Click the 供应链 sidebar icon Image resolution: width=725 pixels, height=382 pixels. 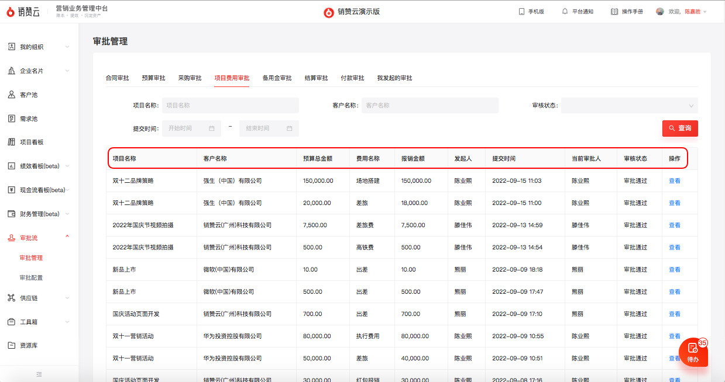click(x=12, y=298)
